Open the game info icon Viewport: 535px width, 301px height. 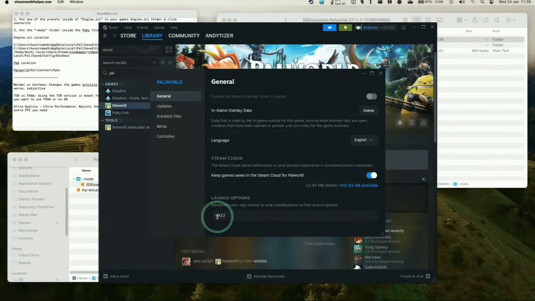pos(412,123)
